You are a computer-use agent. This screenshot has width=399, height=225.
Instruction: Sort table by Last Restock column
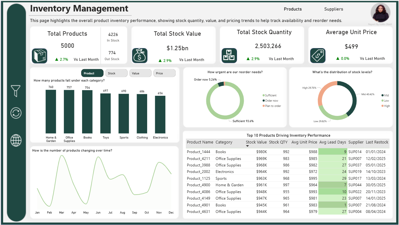click(x=377, y=142)
